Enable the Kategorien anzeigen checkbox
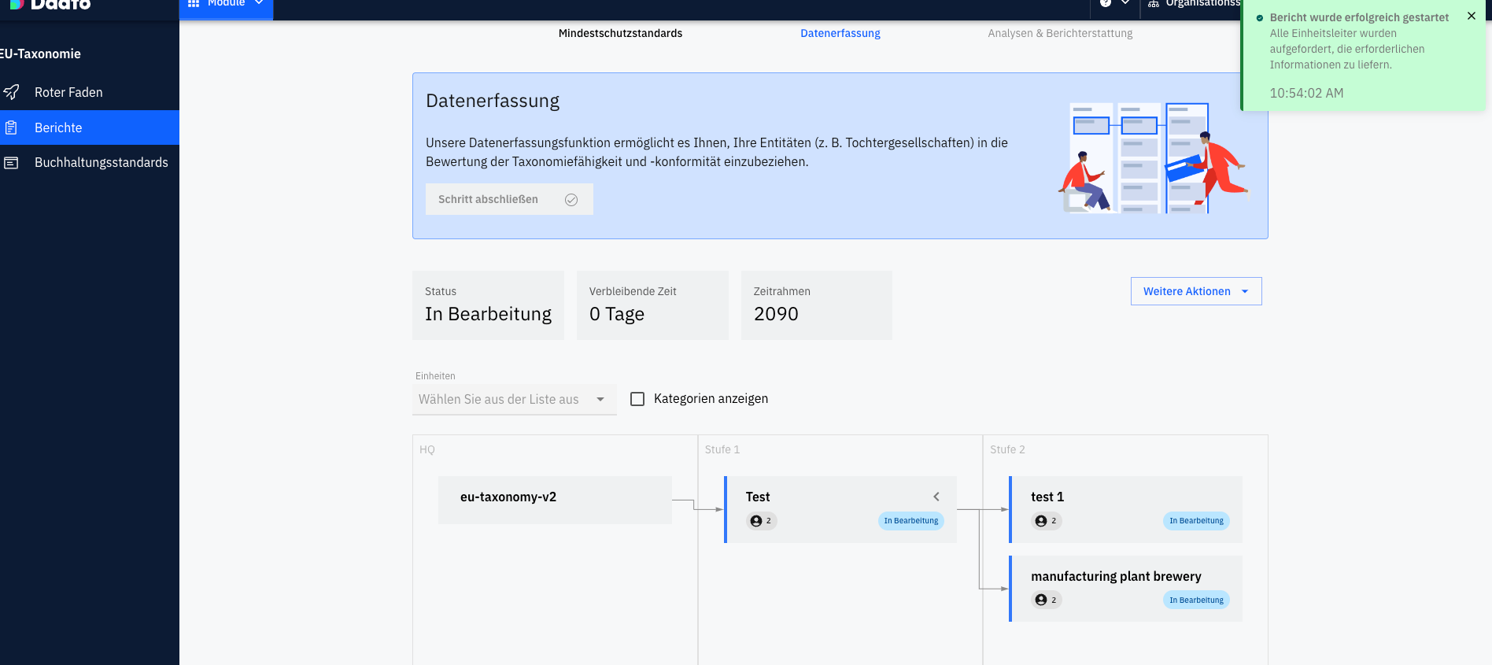Screen dimensions: 1492x665 [637, 399]
